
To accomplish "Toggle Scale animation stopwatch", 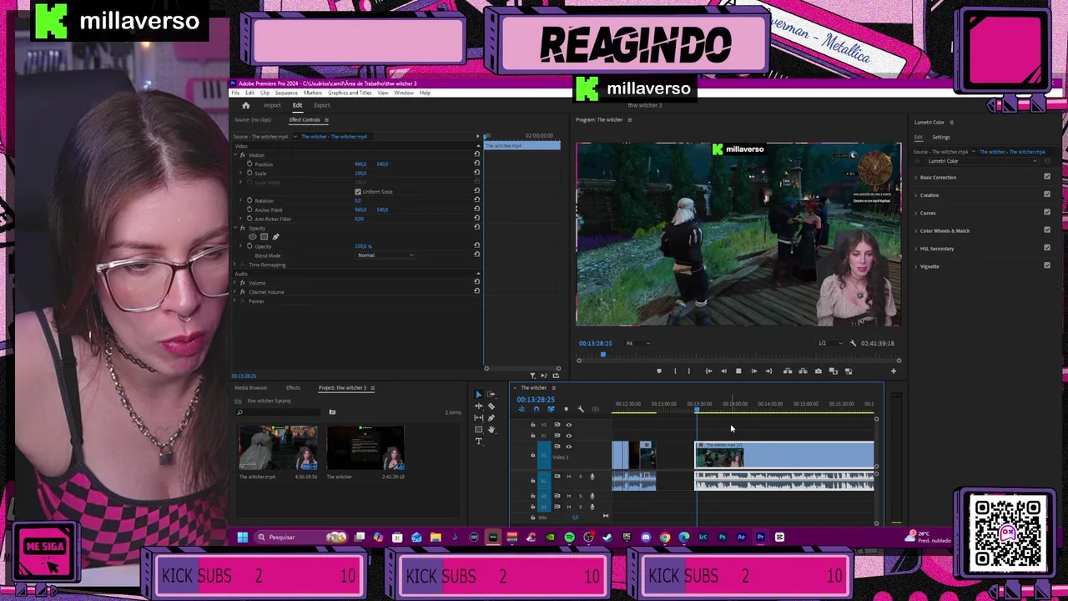I will [249, 173].
